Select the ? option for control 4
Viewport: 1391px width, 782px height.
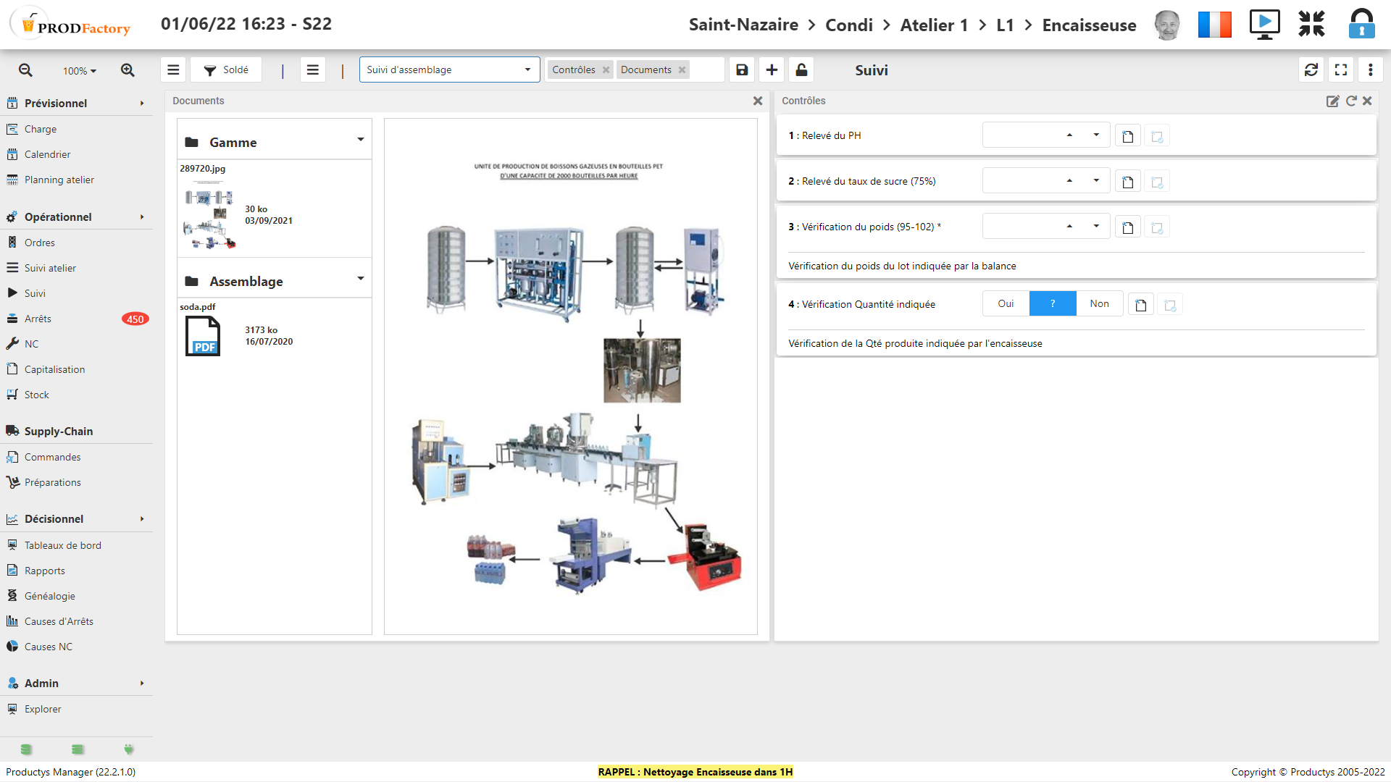point(1053,304)
